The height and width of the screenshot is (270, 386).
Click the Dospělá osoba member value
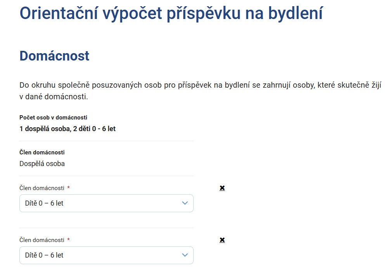[42, 164]
